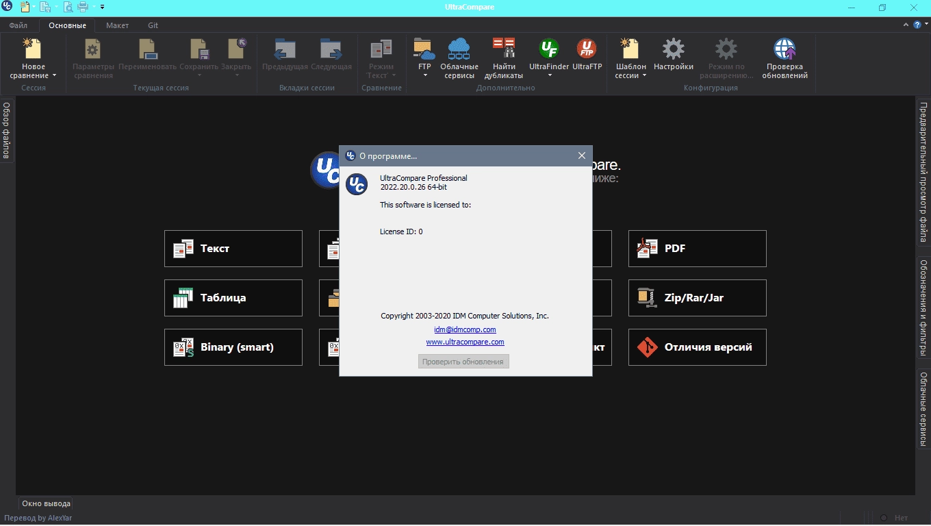Click Режим по расширению gear icon
The width and height of the screenshot is (931, 526).
[726, 49]
